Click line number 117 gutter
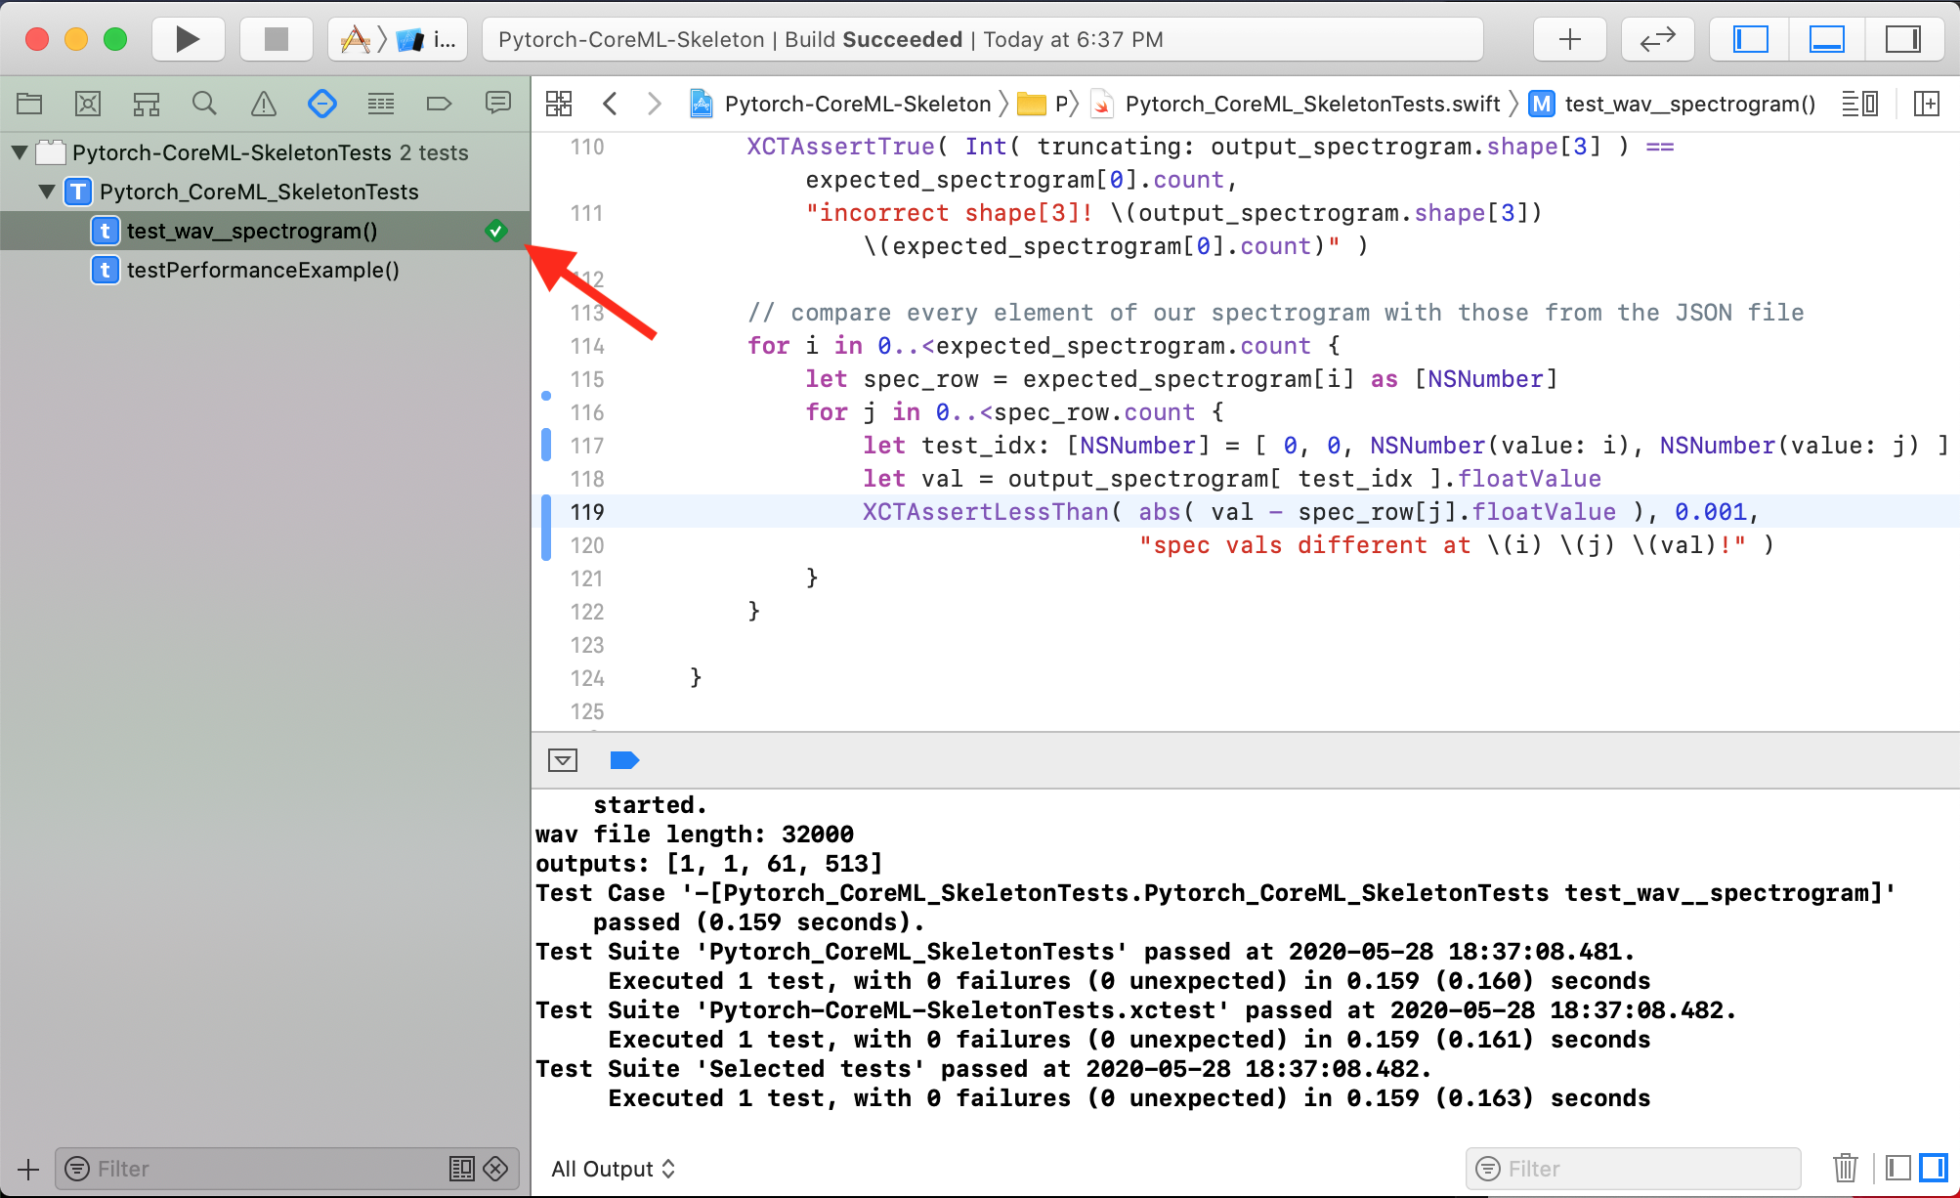The image size is (1960, 1198). [587, 446]
